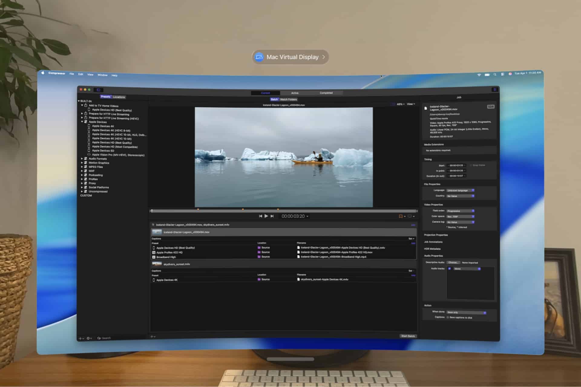Open the 48% zoom level dropdown
The image size is (581, 387).
tap(401, 104)
